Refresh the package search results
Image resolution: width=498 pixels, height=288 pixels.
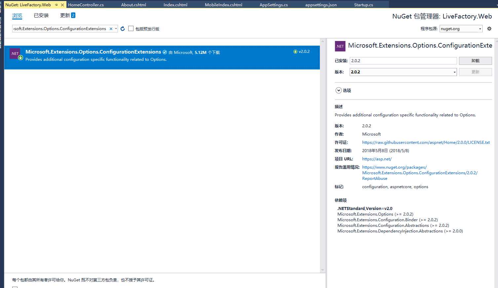[123, 29]
